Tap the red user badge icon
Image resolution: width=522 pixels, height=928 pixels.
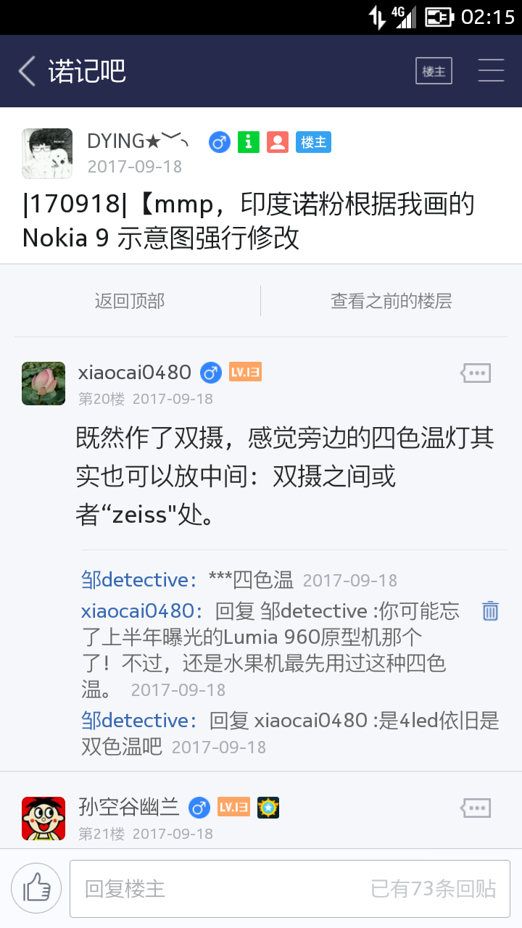[278, 142]
